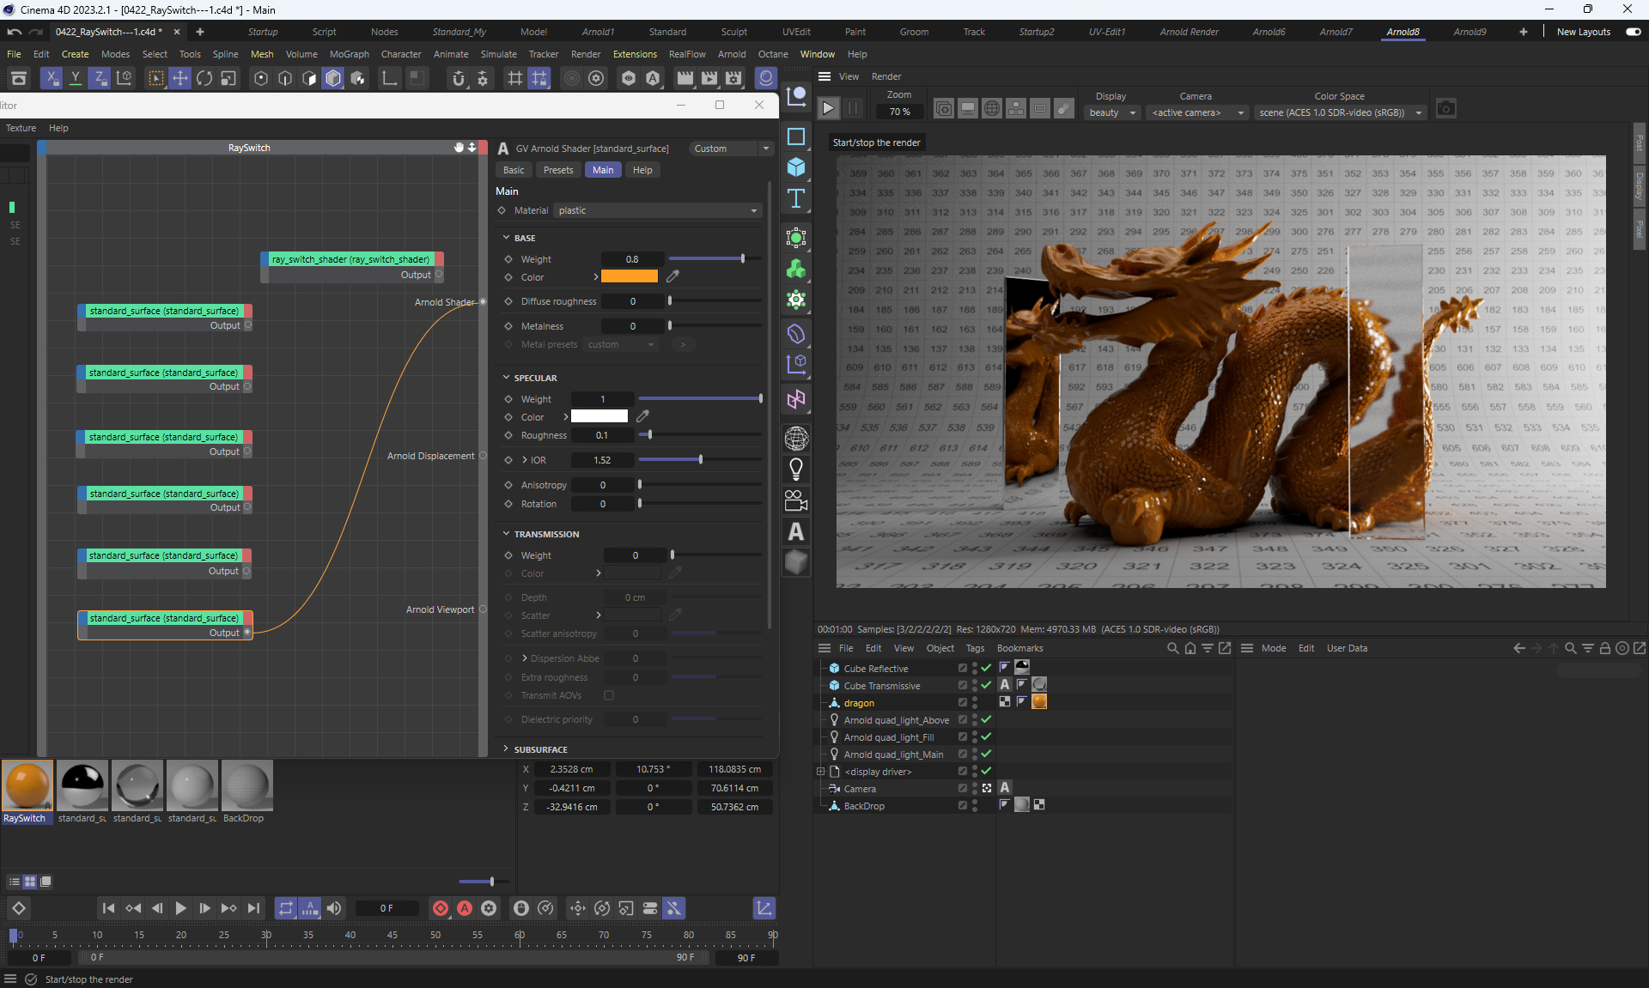
Task: Open the Color Space dropdown
Action: [1339, 112]
